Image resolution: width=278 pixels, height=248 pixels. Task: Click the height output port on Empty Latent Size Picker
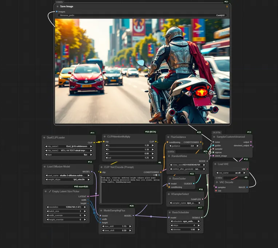[x=88, y=203]
